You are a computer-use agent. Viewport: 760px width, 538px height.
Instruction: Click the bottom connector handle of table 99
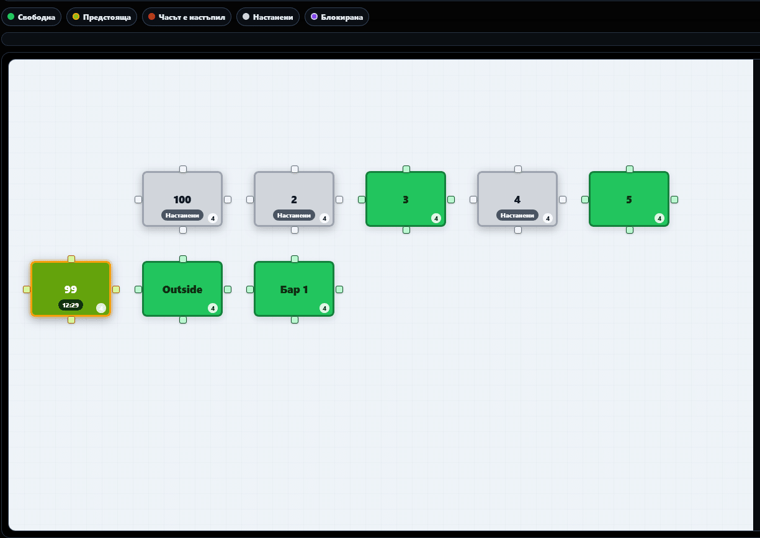[x=71, y=320]
